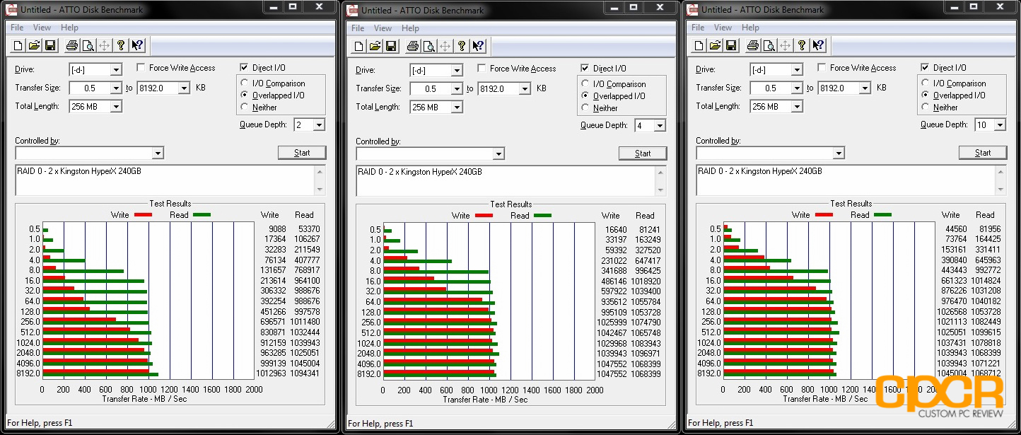Click Open folder icon in Queue Depth 2 window
Viewport: 1021px width, 435px height.
click(34, 46)
